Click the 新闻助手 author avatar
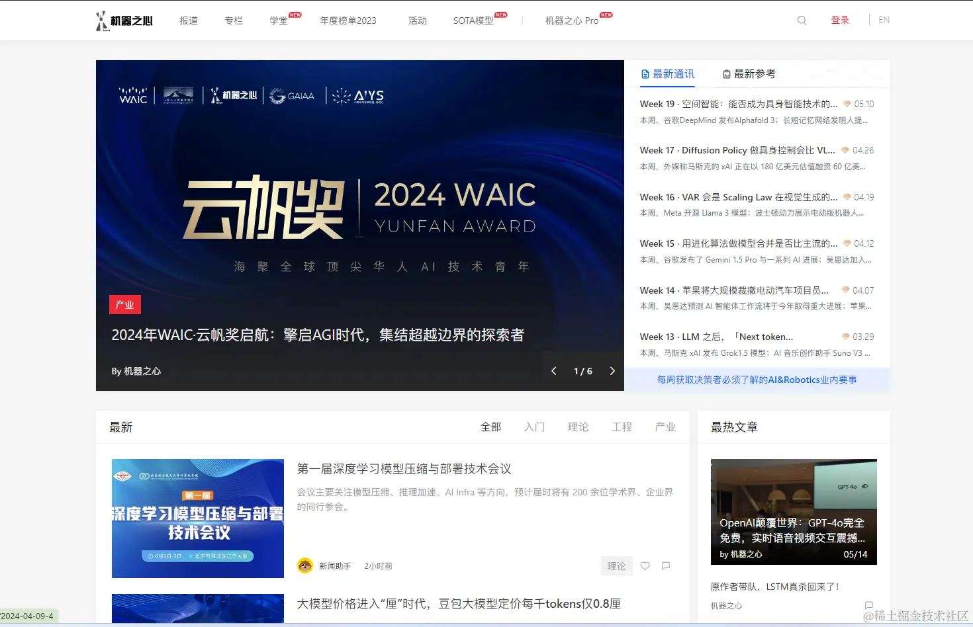The width and height of the screenshot is (973, 627). 305,565
